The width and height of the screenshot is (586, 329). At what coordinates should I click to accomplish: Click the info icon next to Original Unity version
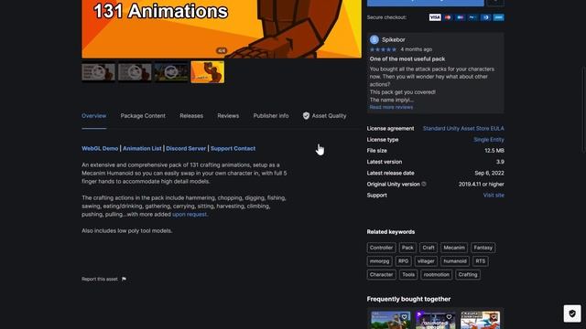(424, 184)
